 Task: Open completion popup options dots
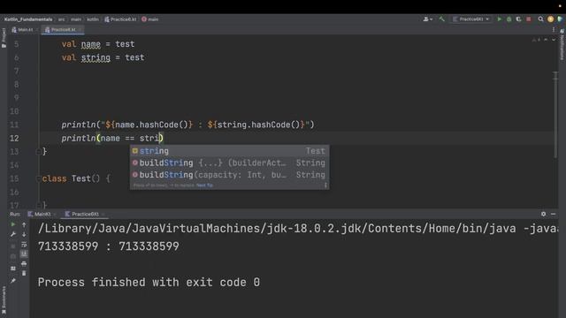[x=325, y=185]
